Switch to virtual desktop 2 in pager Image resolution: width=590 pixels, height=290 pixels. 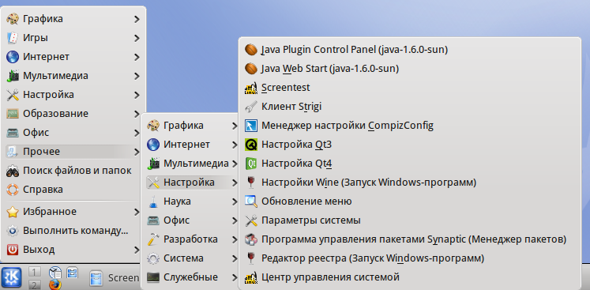[35, 284]
